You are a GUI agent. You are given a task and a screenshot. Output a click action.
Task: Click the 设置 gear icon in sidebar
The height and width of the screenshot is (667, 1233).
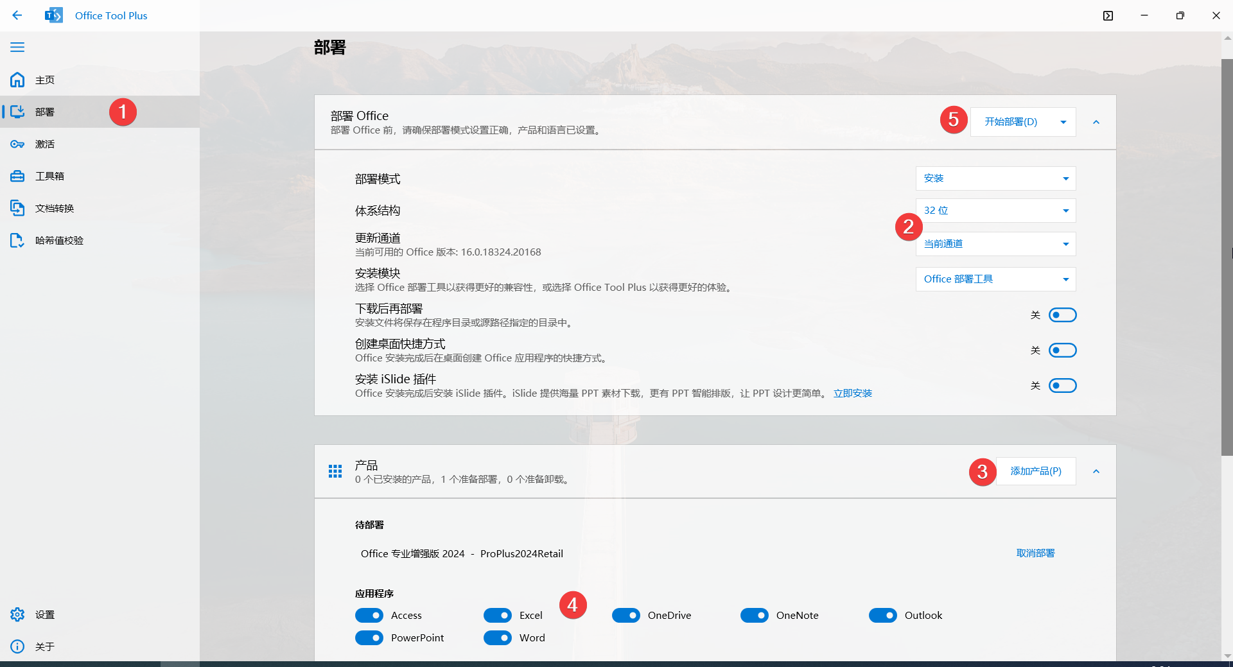pyautogui.click(x=17, y=614)
